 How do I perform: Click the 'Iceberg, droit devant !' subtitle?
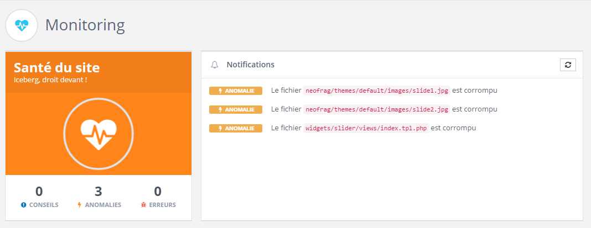click(50, 79)
